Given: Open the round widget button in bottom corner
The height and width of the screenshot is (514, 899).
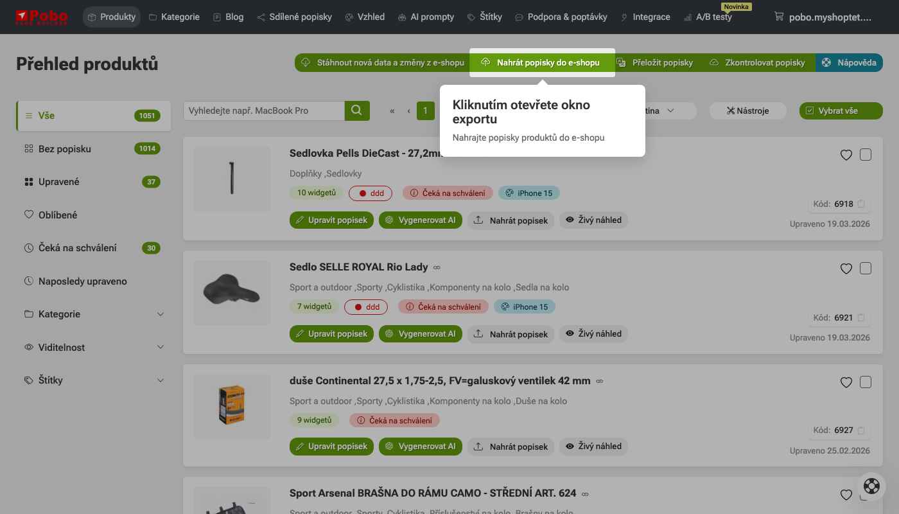Looking at the screenshot, I should [x=871, y=486].
